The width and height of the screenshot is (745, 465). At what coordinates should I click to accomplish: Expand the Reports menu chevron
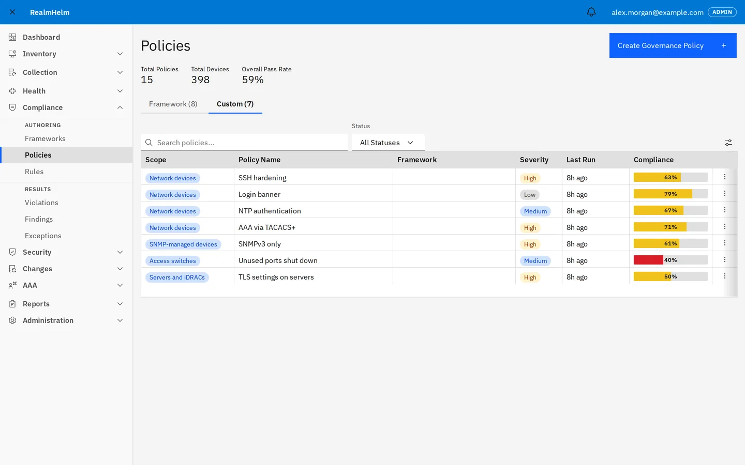point(120,304)
